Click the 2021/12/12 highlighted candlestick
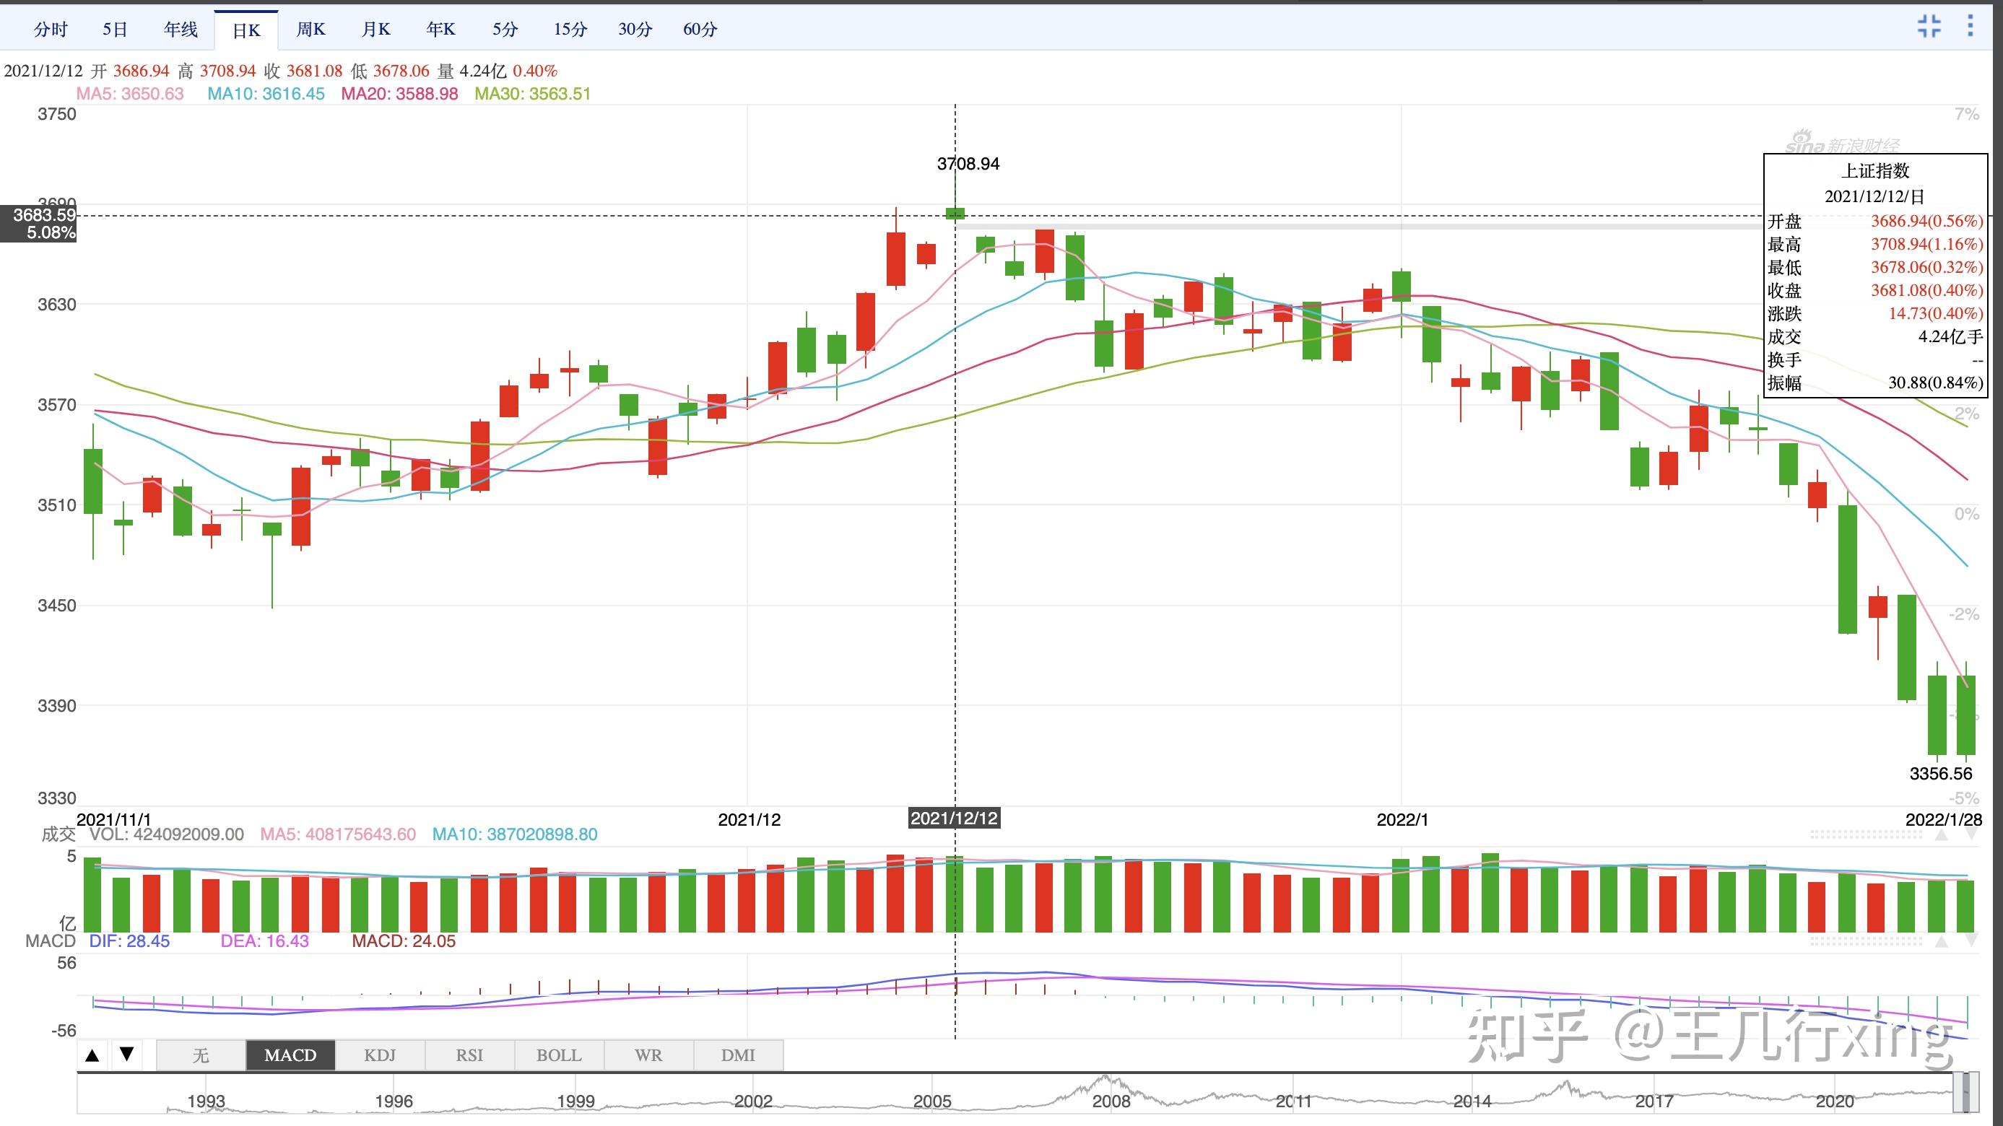This screenshot has width=2003, height=1126. [x=955, y=213]
